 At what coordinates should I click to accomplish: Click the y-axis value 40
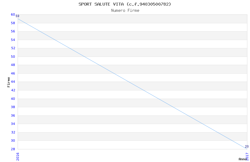(13, 99)
